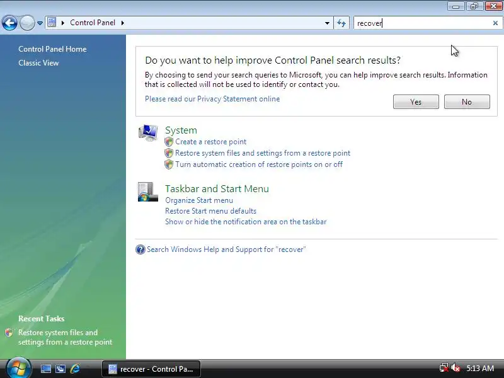Expand arrow after Control Panel breadcrumb
The image size is (504, 378).
coord(122,23)
